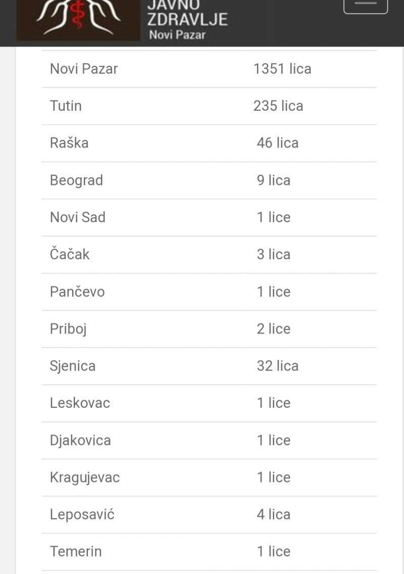The height and width of the screenshot is (574, 404).
Task: Click the Leskovac row
Action: (x=209, y=403)
